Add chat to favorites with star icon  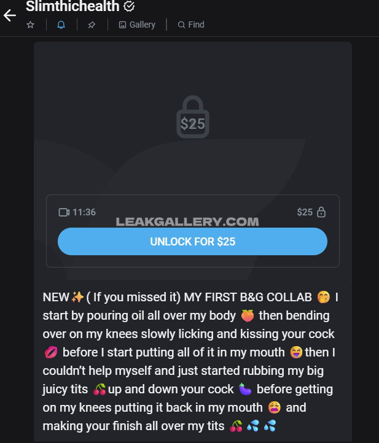pyautogui.click(x=30, y=25)
